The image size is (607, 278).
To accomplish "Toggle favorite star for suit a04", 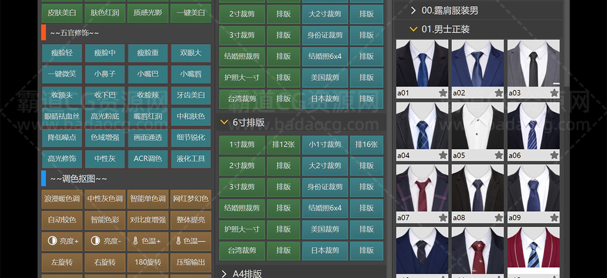I will [443, 155].
